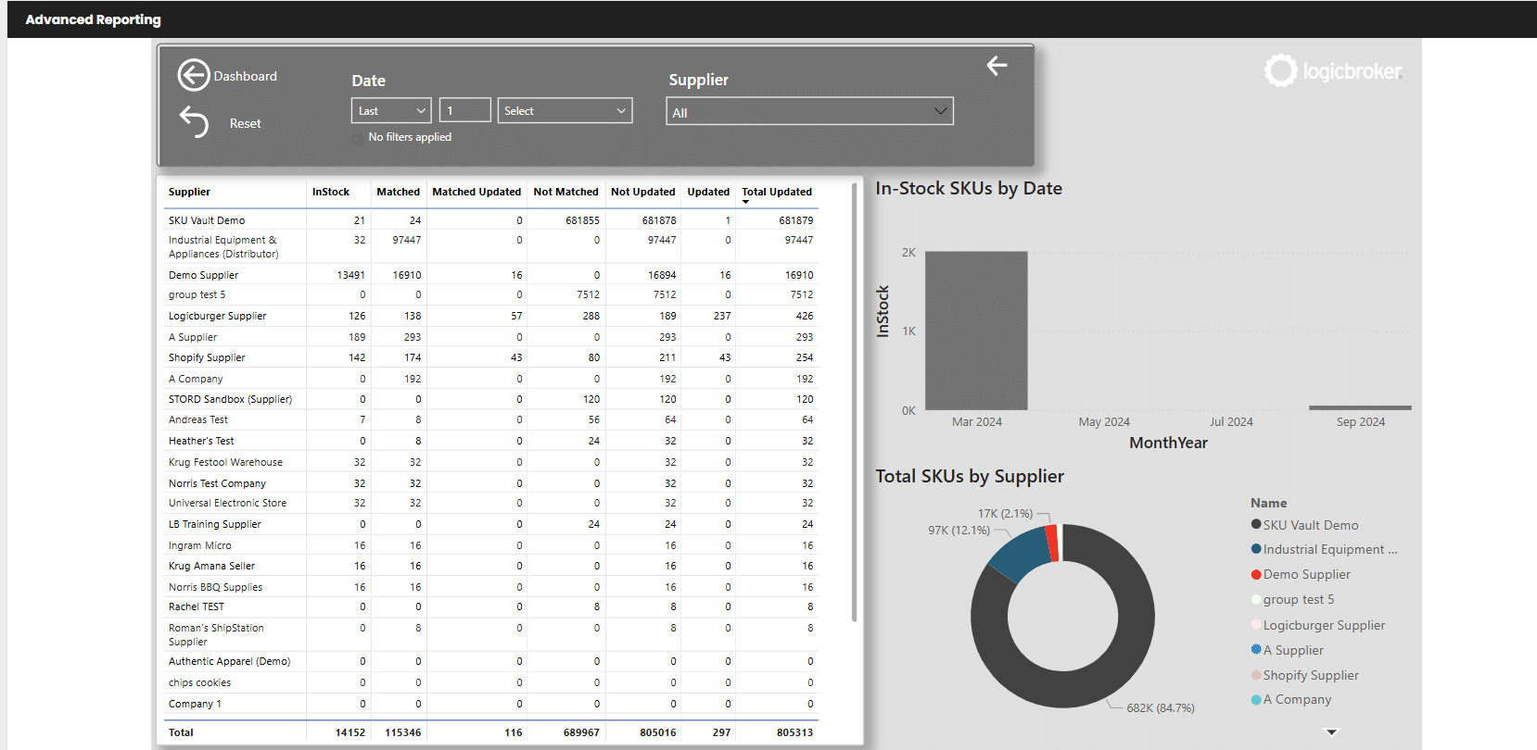Screen dimensions: 1537x750
Task: Select the 'A Supplier' table row
Action: pyautogui.click(x=491, y=337)
